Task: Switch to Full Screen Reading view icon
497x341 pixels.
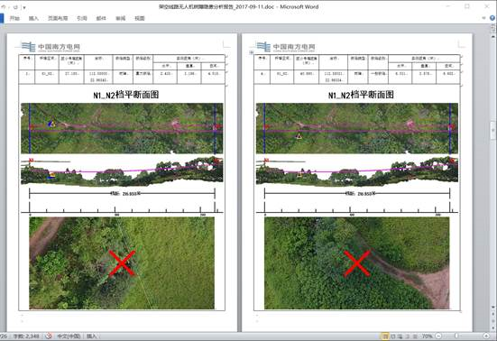Action: [x=393, y=336]
